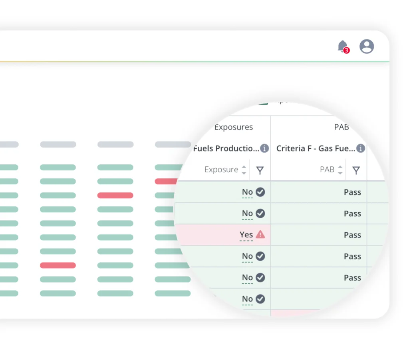409x337 pixels.
Task: Open the filter funnel on the PAB column
Action: [356, 169]
